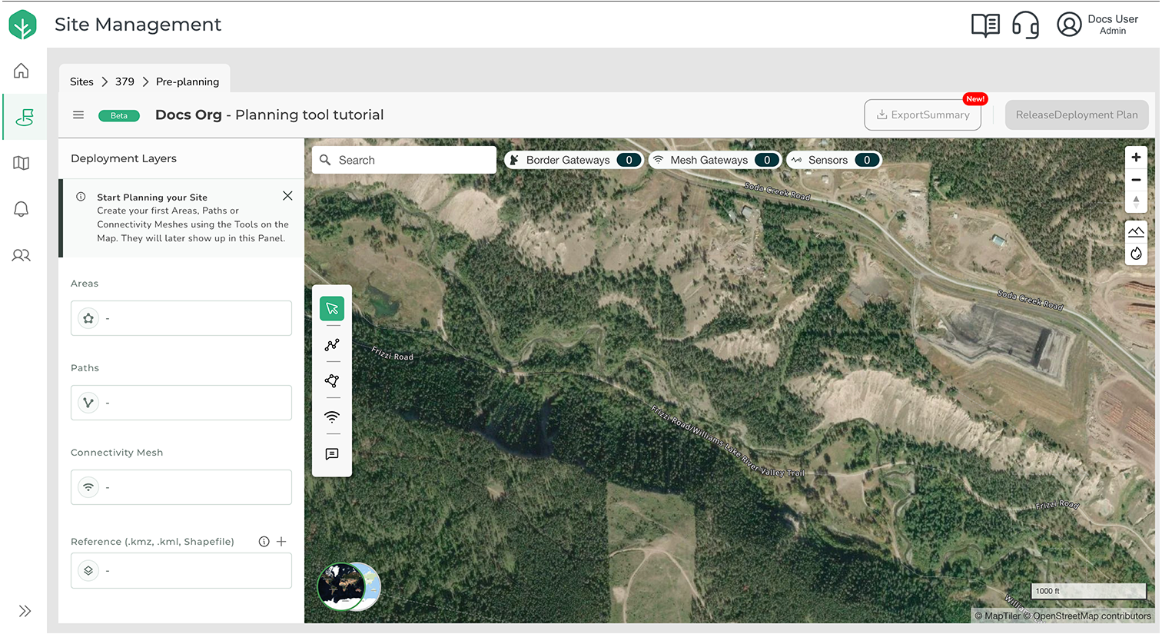The image size is (1162, 634).
Task: Zoom in on the map
Action: coord(1136,158)
